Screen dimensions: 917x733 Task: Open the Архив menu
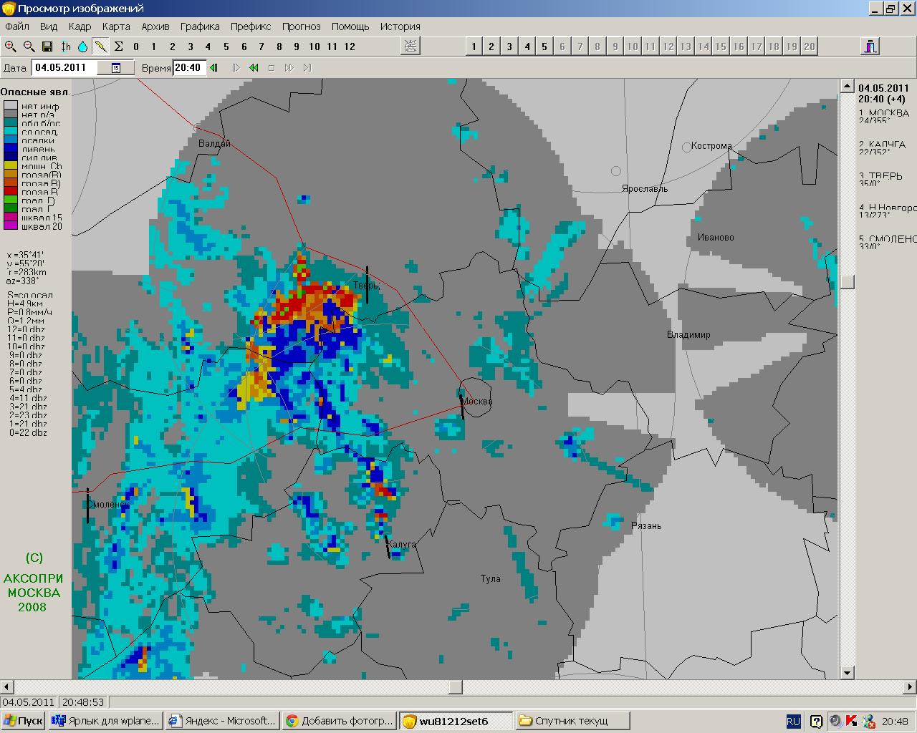[x=155, y=26]
